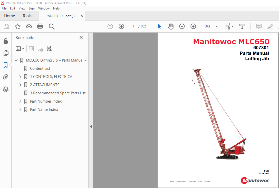Select the highlight text pen tool
This screenshot has width=279, height=188.
click(270, 26)
